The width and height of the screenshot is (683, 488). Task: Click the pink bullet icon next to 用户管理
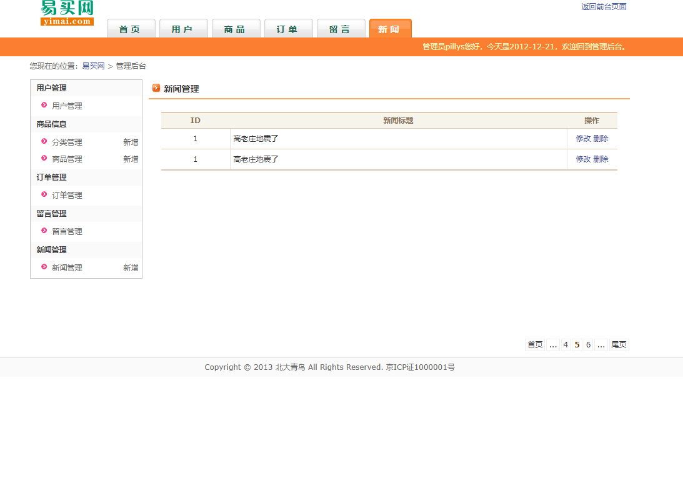coord(44,105)
